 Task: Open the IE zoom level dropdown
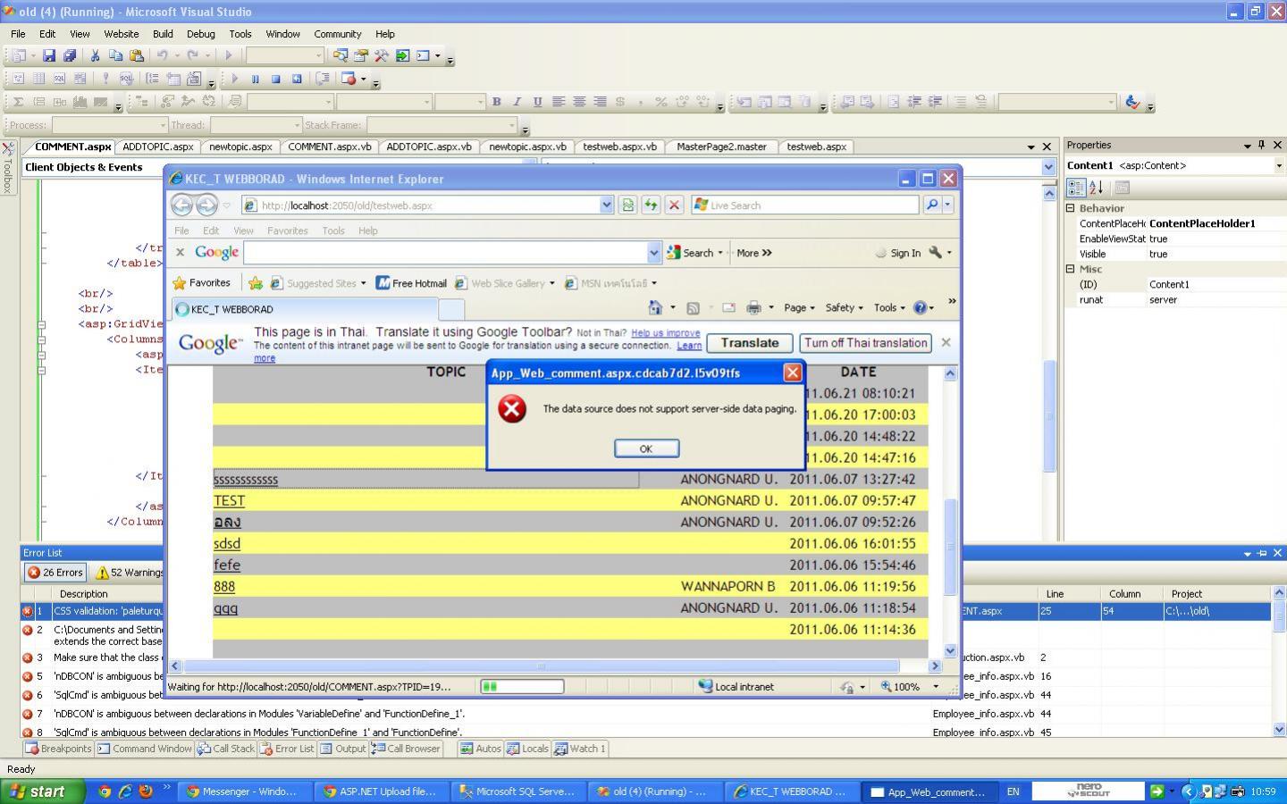[936, 687]
